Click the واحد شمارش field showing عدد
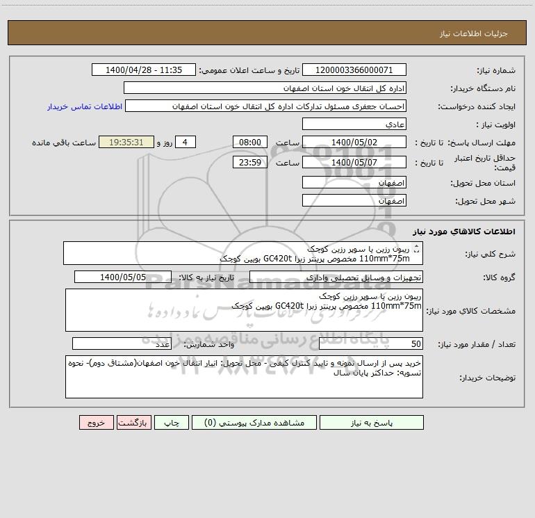The height and width of the screenshot is (518, 535). (122, 344)
